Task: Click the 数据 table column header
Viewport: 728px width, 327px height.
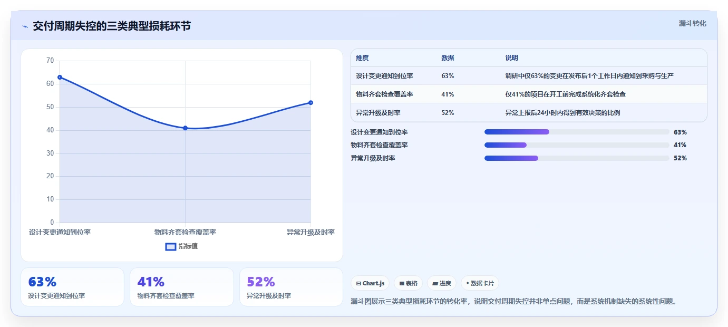Action: tap(448, 58)
